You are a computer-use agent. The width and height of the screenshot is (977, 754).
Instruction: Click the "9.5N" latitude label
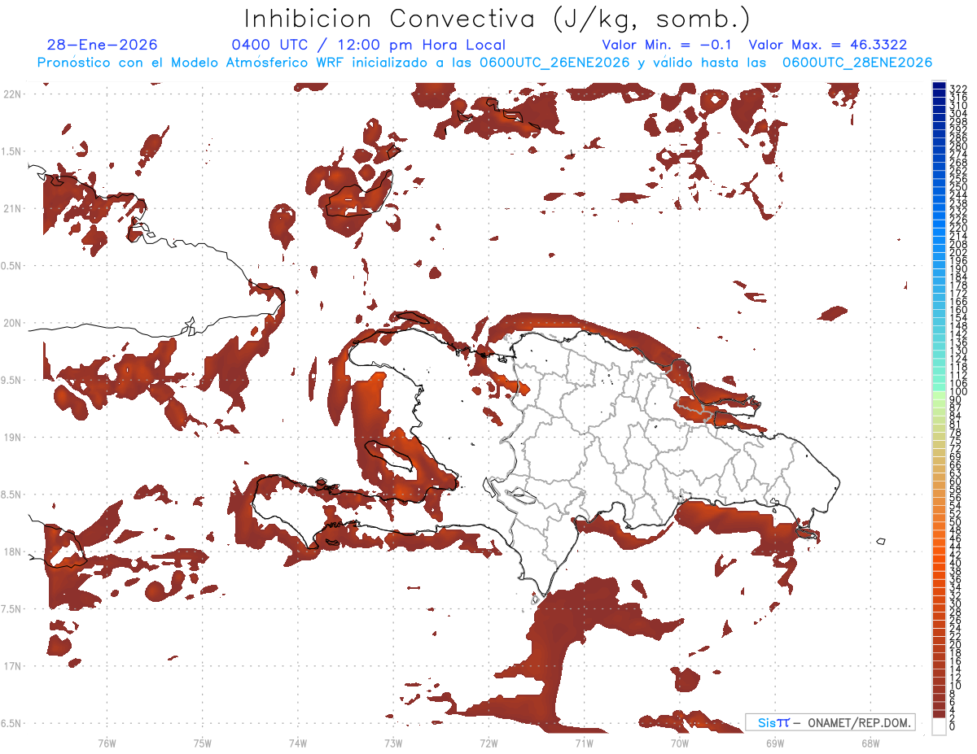pyautogui.click(x=12, y=380)
